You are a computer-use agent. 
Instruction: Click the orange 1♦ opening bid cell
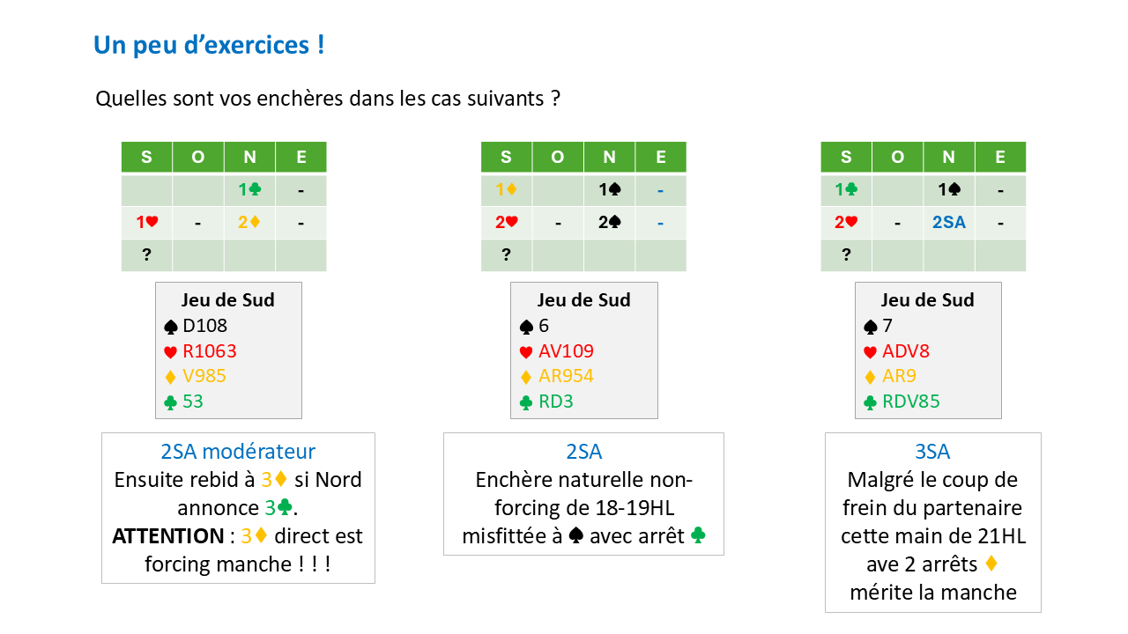point(506,190)
